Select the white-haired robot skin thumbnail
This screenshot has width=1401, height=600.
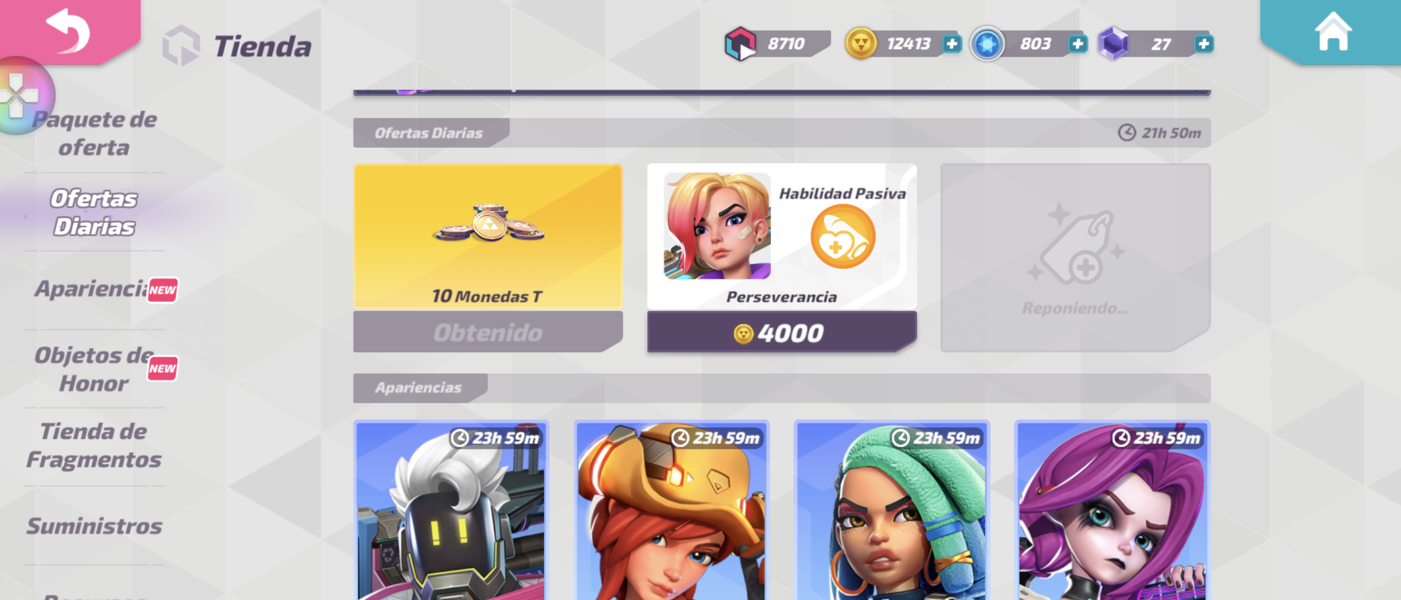[451, 510]
